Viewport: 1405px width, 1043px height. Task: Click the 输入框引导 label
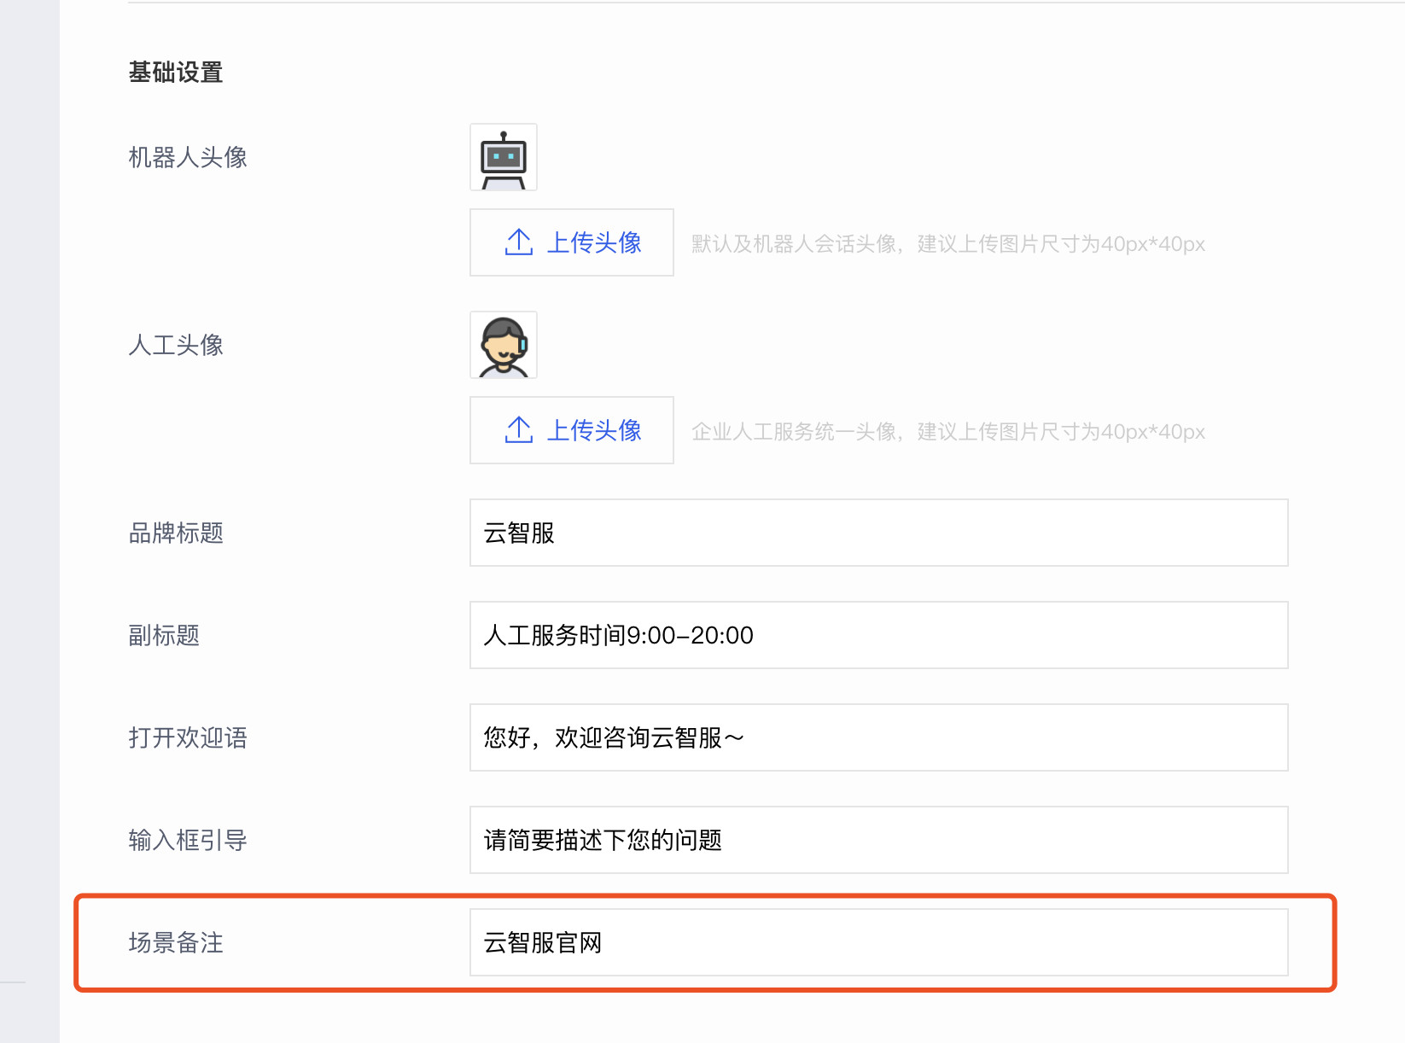188,840
